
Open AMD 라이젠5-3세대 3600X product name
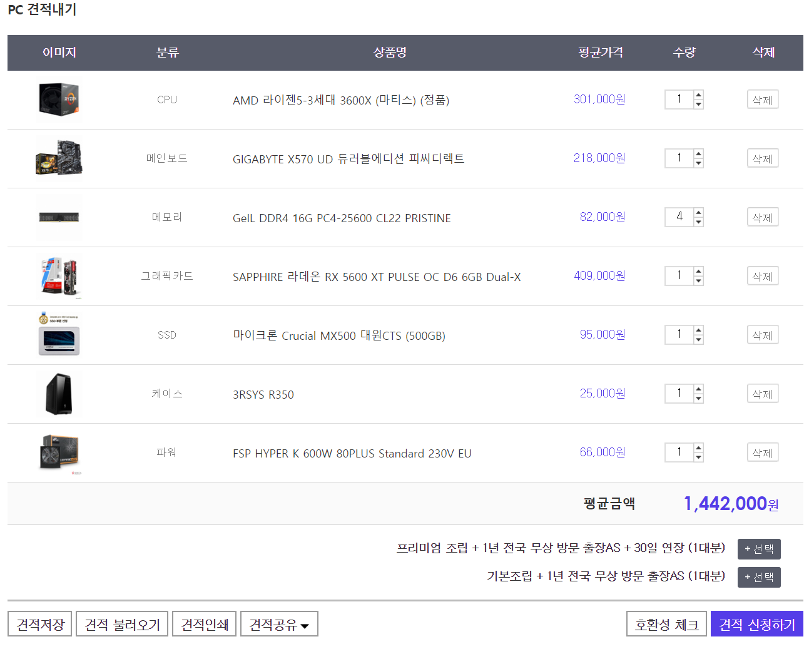coord(341,100)
